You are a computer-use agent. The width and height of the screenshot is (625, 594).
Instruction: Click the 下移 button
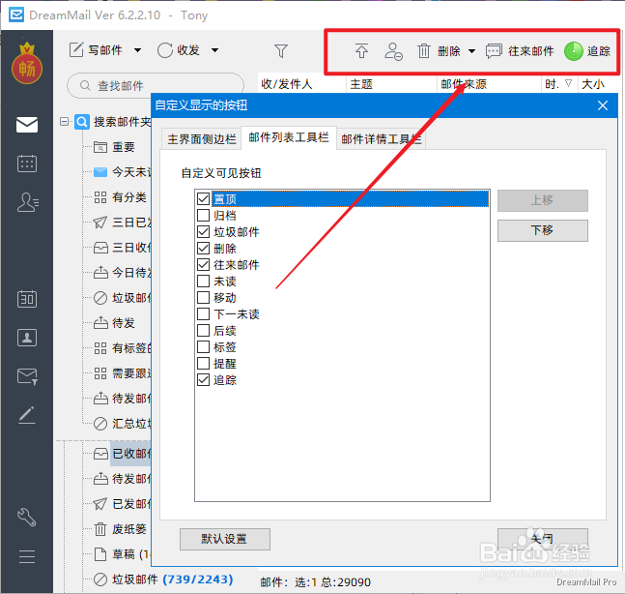click(x=543, y=230)
